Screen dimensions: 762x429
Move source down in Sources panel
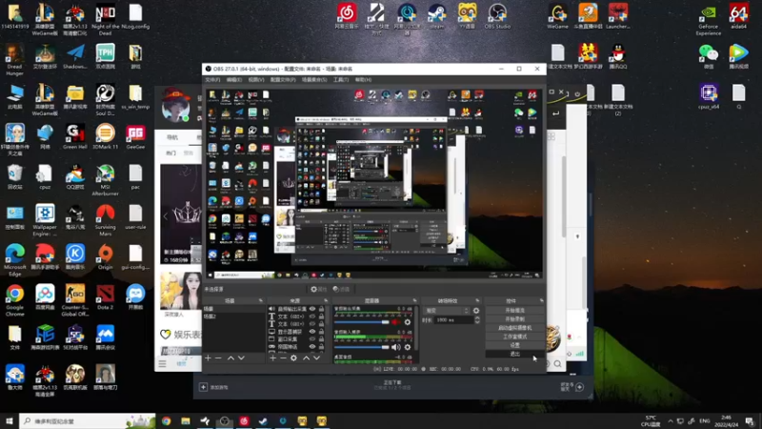(x=316, y=358)
